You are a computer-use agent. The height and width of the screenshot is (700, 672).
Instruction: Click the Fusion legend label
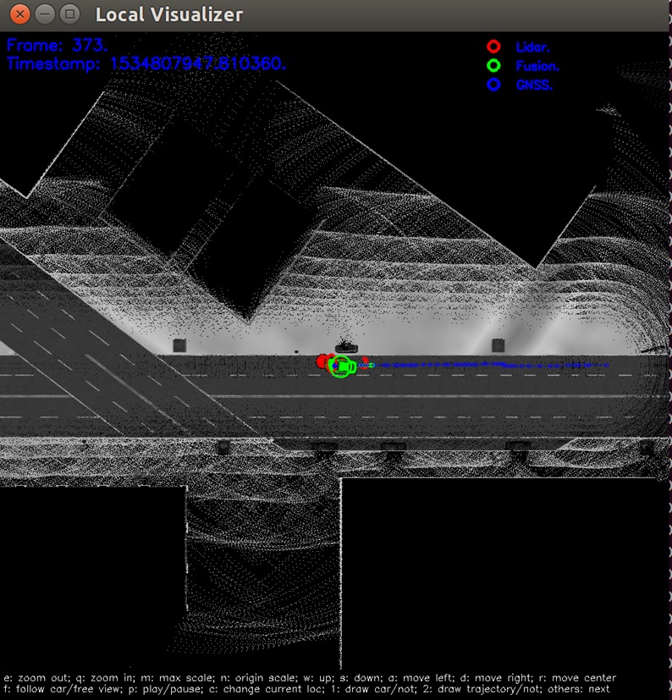click(537, 66)
